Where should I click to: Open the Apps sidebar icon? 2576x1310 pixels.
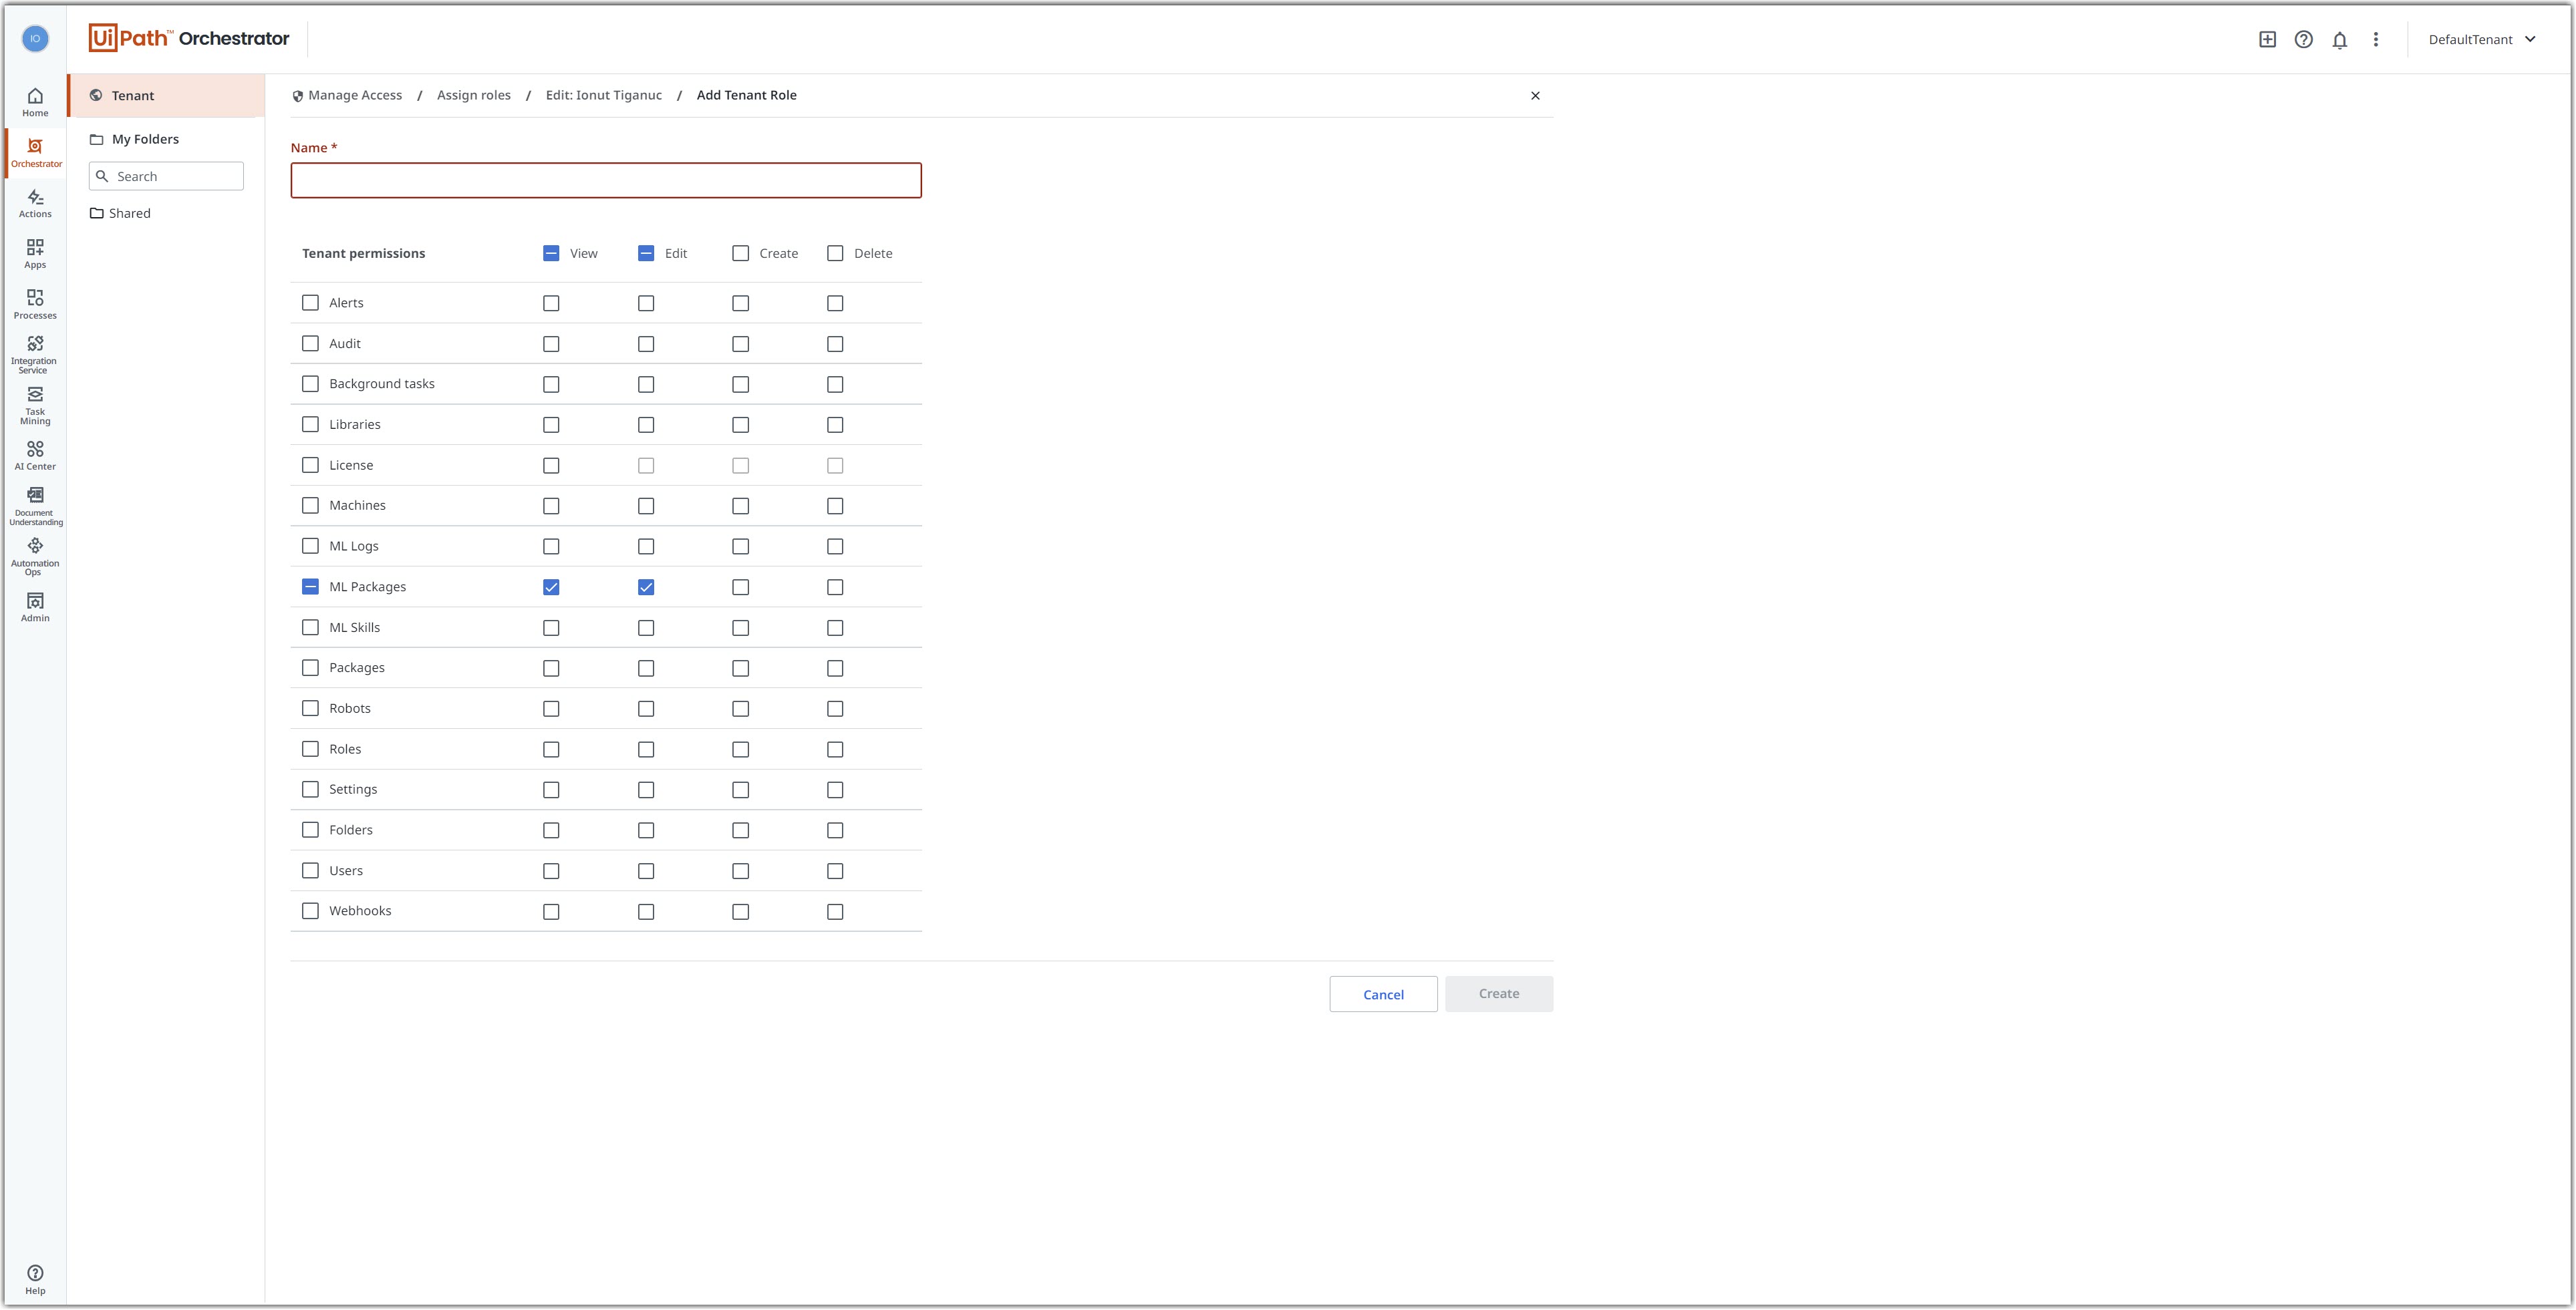tap(35, 253)
